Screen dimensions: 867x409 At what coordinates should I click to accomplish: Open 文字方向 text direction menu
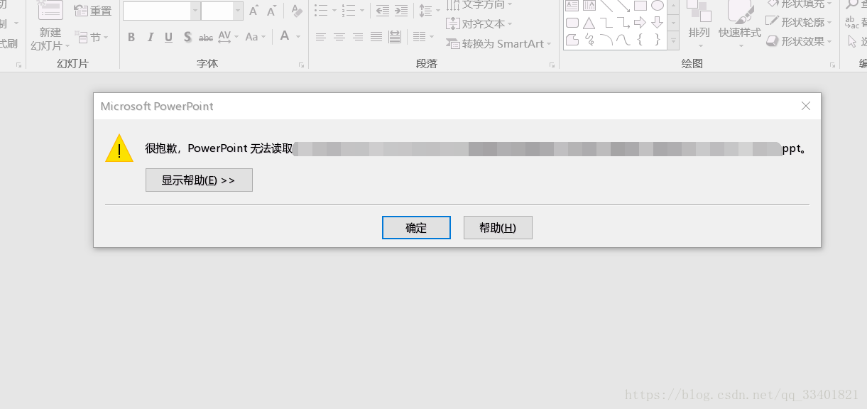[x=479, y=5]
